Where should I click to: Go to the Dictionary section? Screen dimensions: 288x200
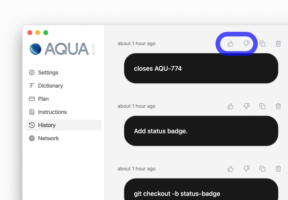coord(50,86)
